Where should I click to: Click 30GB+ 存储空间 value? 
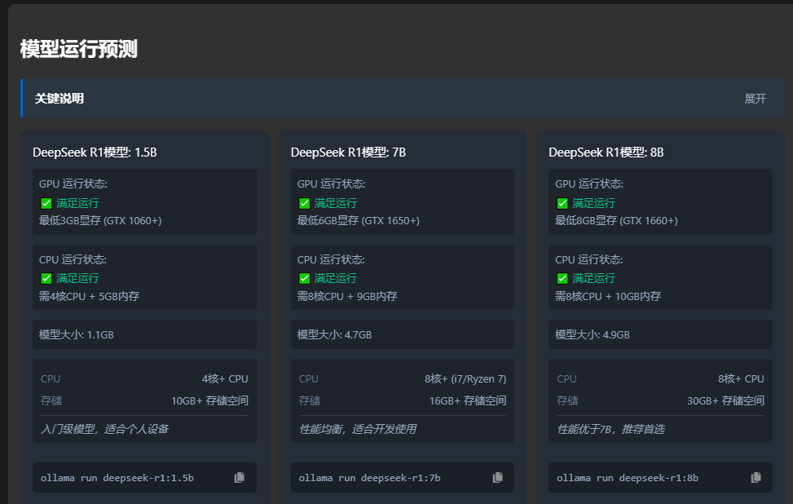725,400
